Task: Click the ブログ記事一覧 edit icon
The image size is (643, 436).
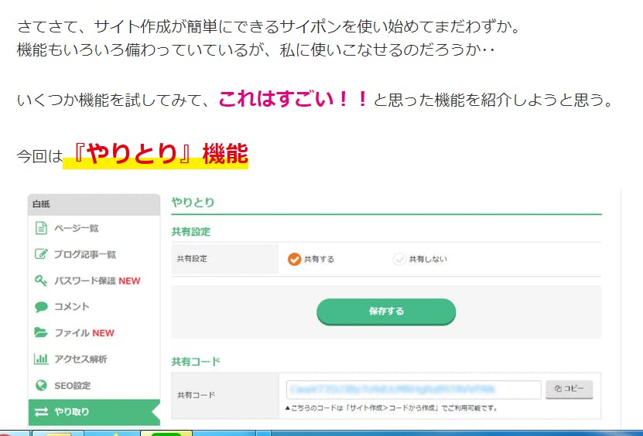Action: point(41,254)
